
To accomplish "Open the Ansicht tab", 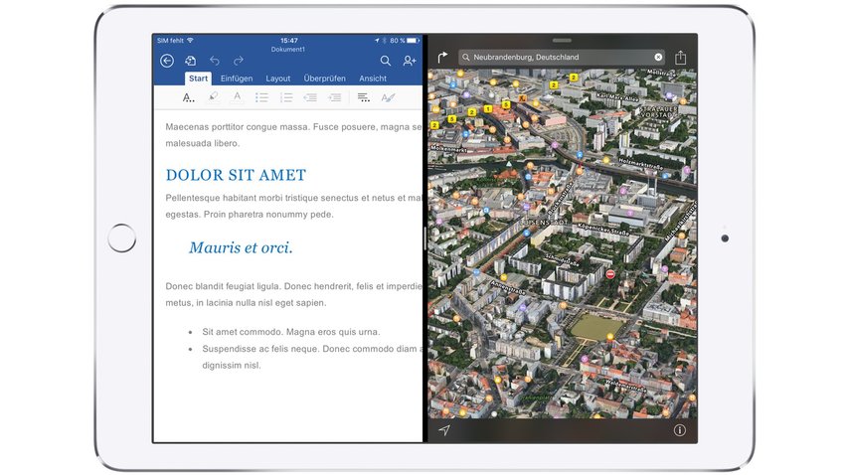I will (x=373, y=79).
